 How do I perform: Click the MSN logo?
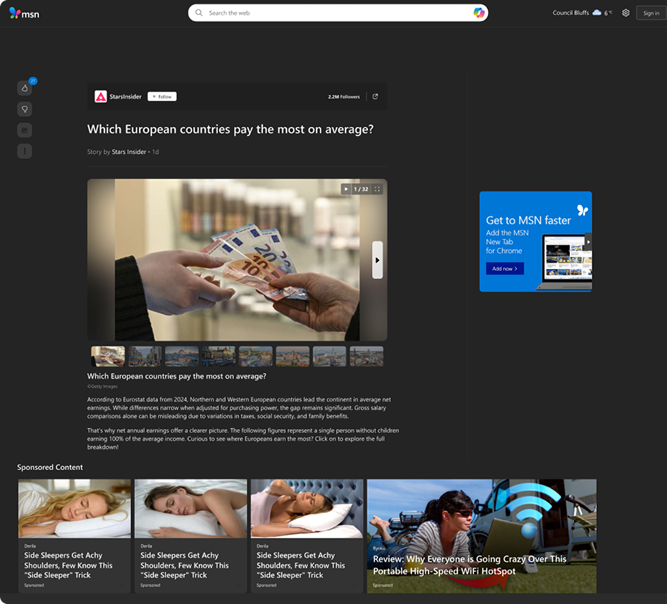click(24, 13)
